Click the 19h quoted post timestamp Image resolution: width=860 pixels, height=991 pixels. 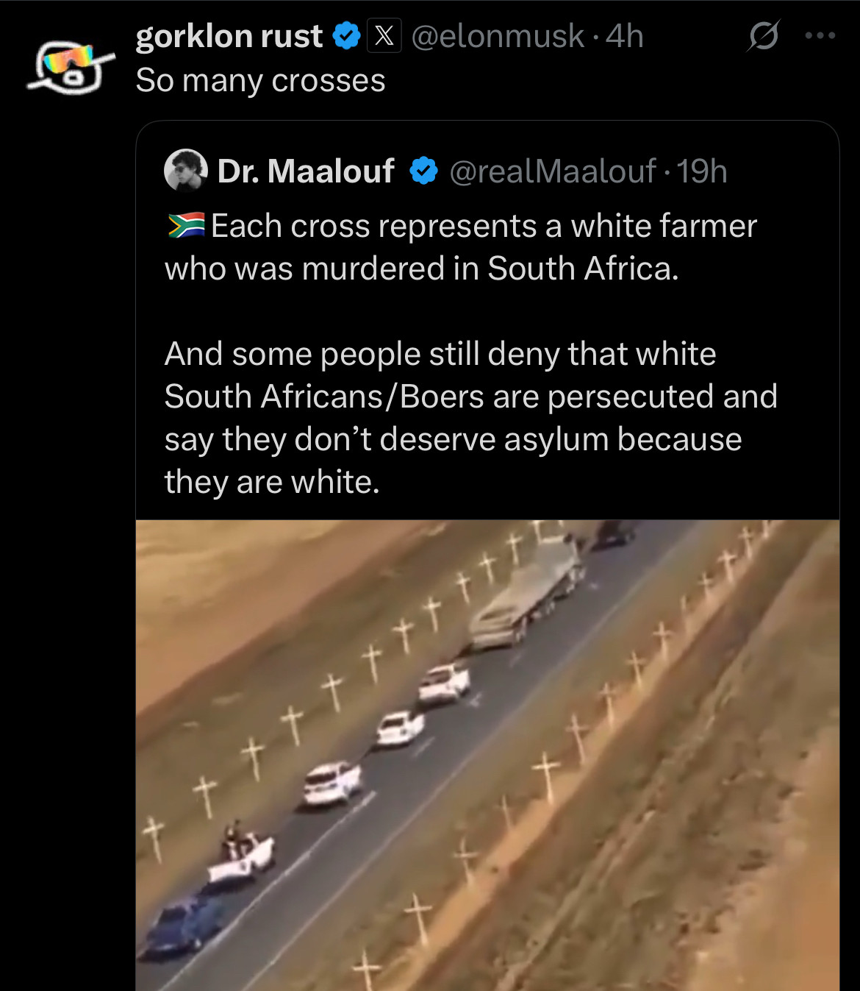(702, 171)
